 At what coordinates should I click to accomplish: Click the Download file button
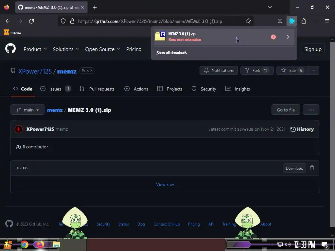(x=294, y=168)
